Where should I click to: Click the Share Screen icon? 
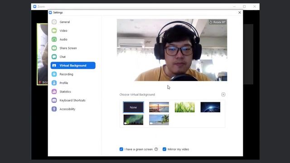coord(54,48)
